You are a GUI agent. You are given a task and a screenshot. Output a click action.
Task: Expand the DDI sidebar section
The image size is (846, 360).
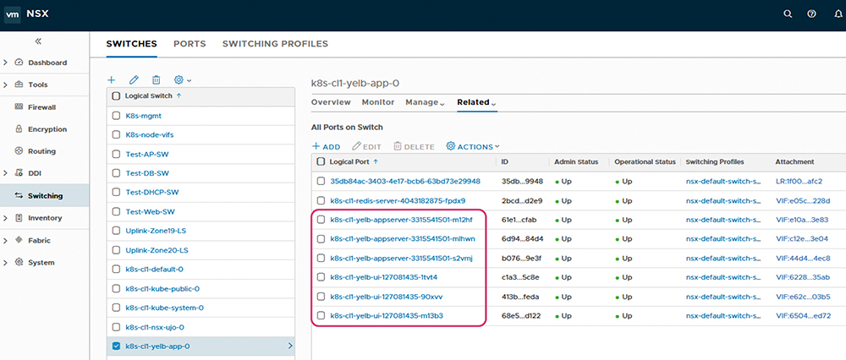click(x=5, y=173)
